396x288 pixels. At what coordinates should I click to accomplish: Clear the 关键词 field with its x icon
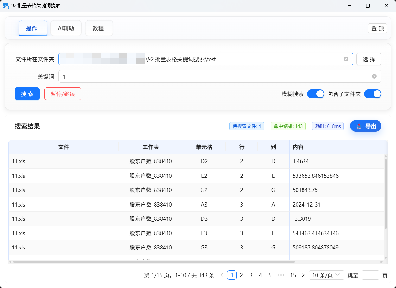tap(374, 76)
